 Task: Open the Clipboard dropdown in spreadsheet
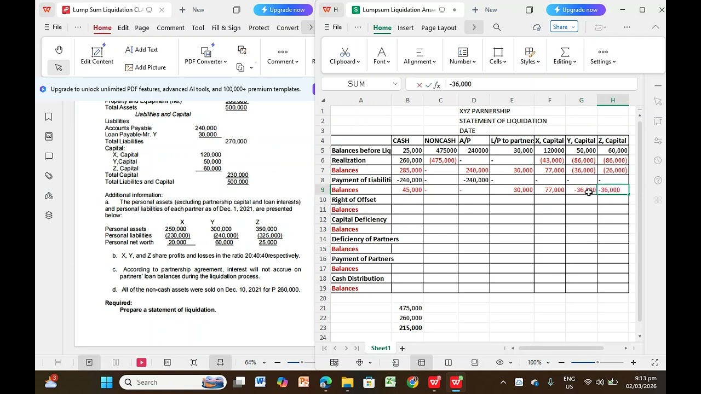(345, 55)
